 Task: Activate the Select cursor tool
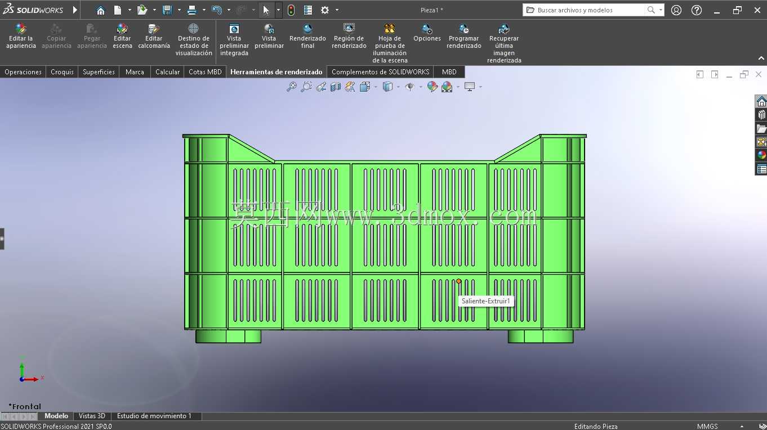click(x=266, y=10)
